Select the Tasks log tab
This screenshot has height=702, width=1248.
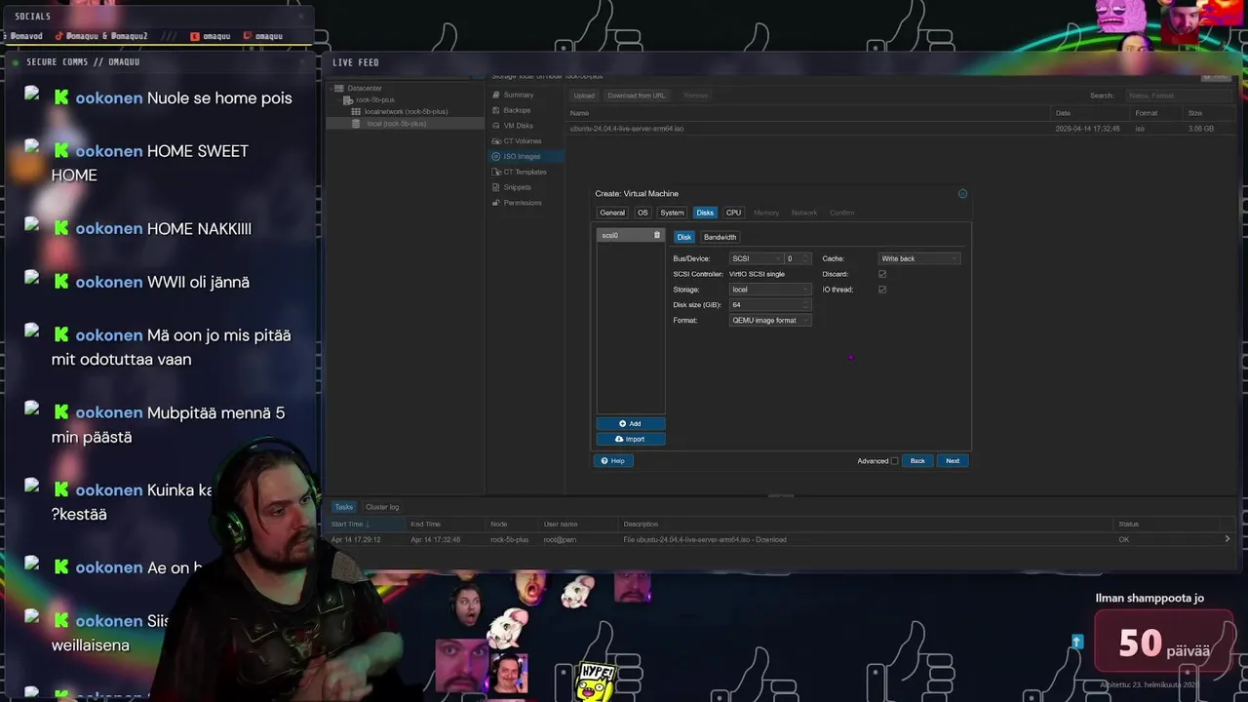point(343,507)
